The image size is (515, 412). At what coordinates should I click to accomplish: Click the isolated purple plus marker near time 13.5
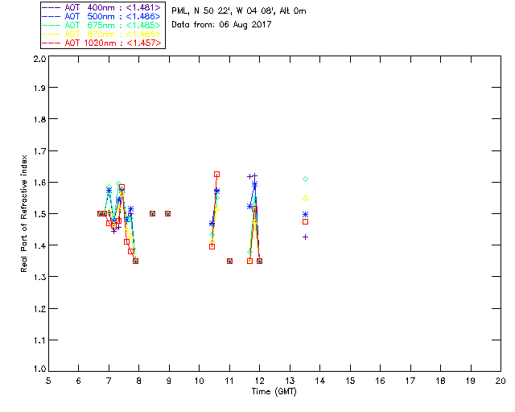[x=306, y=237]
